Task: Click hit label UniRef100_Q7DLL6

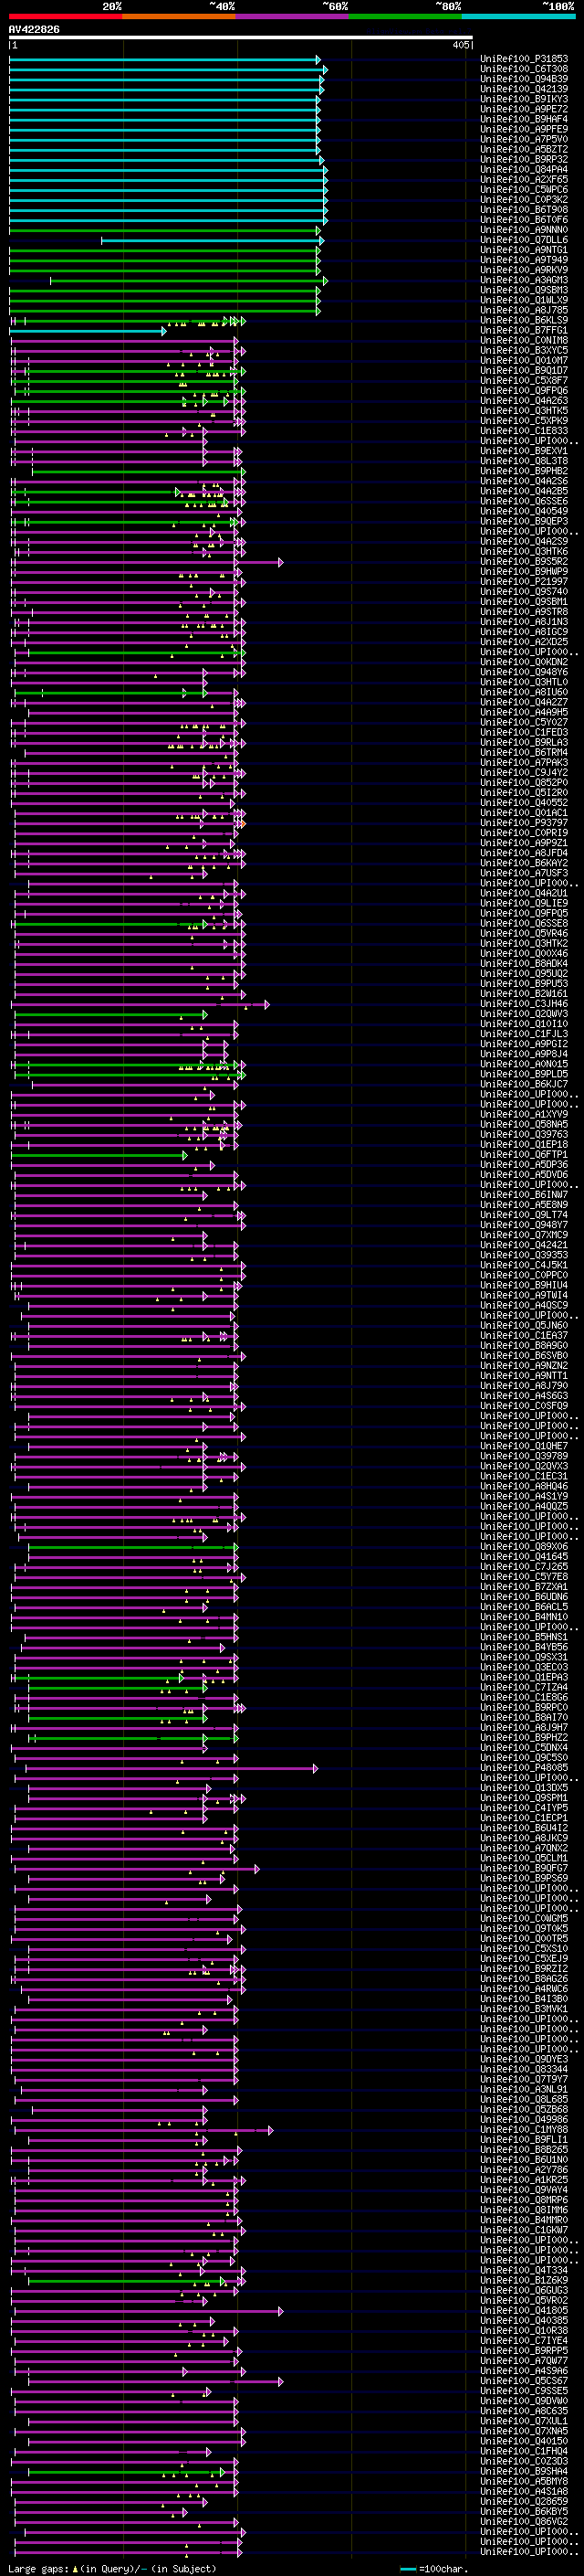Action: click(524, 240)
